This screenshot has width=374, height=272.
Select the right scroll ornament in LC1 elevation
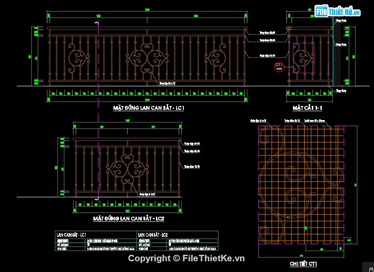pyautogui.click(x=215, y=59)
